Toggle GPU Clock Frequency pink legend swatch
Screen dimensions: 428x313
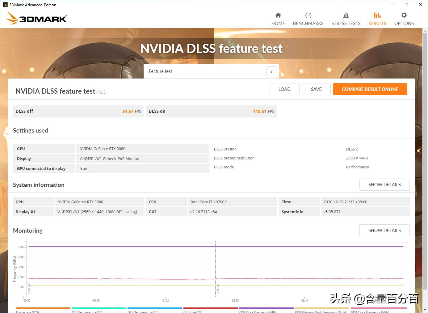pos(379,308)
